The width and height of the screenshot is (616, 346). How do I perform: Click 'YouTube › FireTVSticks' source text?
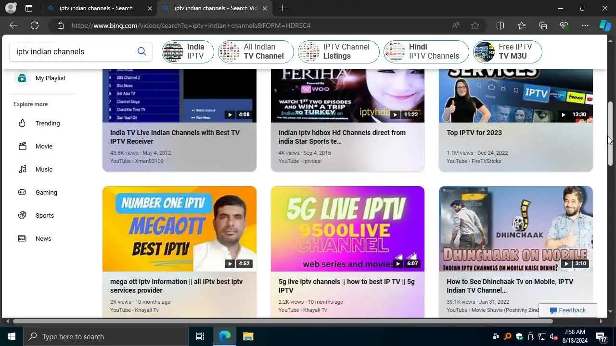click(474, 161)
